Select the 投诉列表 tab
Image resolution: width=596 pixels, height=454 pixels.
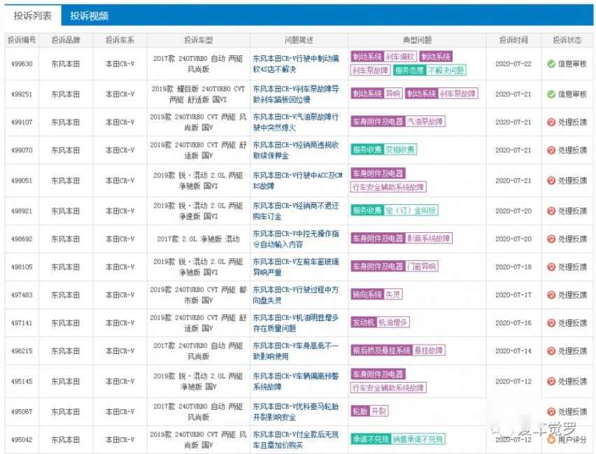coord(33,15)
